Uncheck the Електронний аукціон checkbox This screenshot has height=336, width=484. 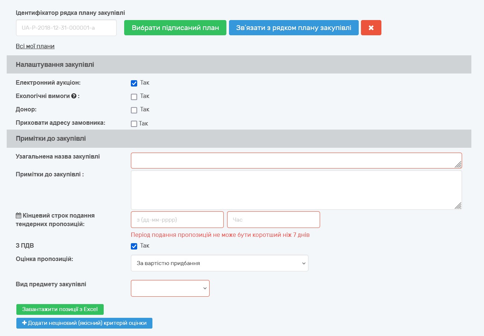coord(134,83)
